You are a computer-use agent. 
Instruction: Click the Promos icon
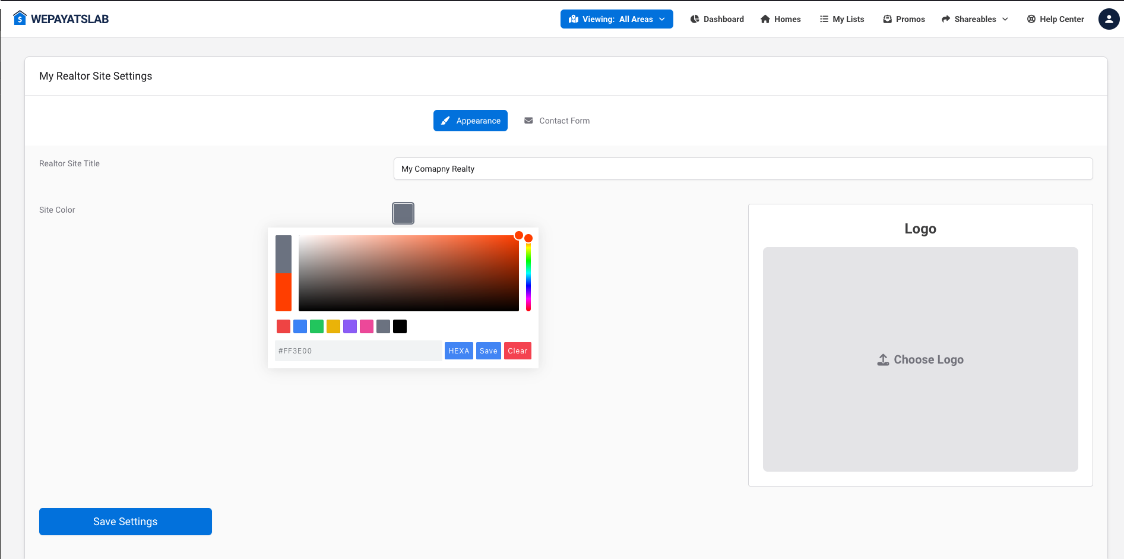pyautogui.click(x=888, y=19)
